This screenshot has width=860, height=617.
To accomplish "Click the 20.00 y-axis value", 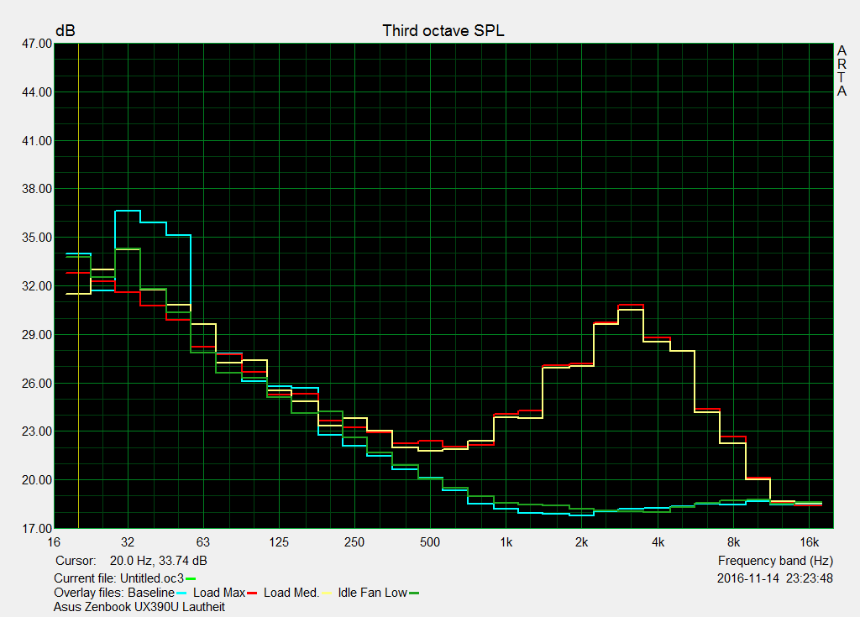I will [37, 480].
